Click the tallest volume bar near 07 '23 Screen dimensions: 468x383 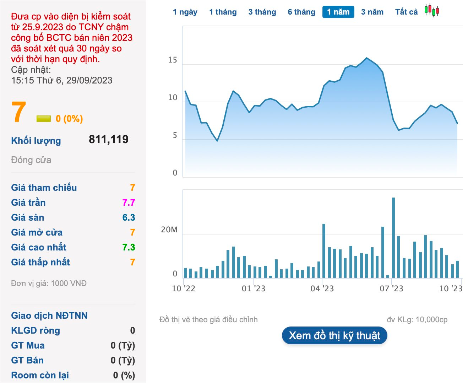pos(393,237)
